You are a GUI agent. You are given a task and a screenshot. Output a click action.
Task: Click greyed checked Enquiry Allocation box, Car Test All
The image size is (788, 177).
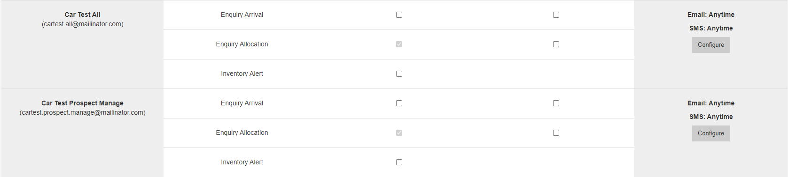[399, 44]
